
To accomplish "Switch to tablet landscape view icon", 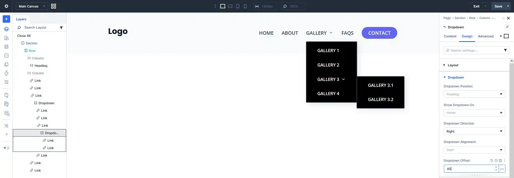I will click(x=230, y=6).
